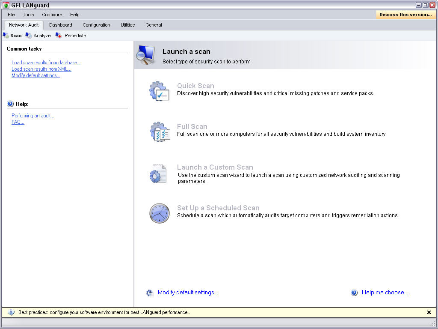438x329 pixels.
Task: Click the Launch a scan monitor icon
Action: click(145, 55)
